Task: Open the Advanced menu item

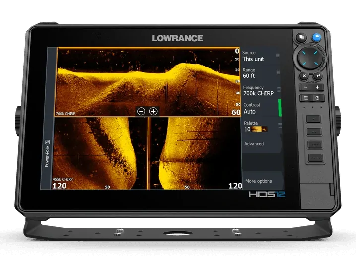Action: point(254,144)
